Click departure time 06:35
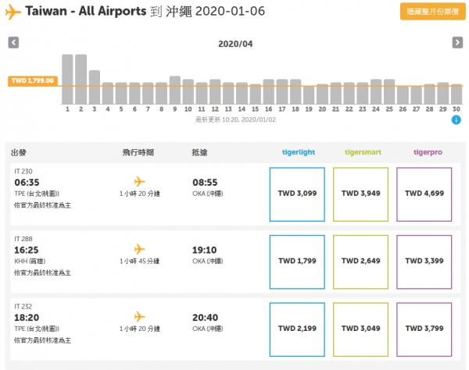Image resolution: width=469 pixels, height=370 pixels. (x=27, y=182)
